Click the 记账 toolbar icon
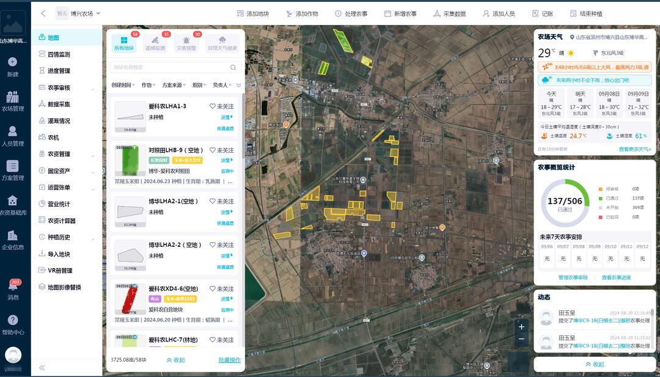660x377 pixels. 535,13
